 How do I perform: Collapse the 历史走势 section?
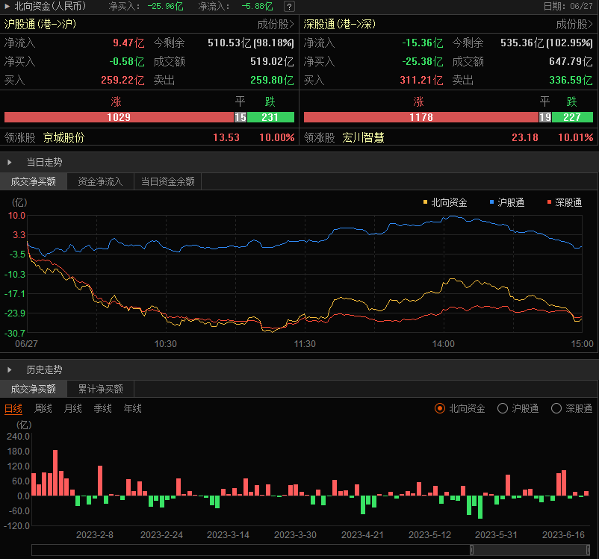click(10, 369)
